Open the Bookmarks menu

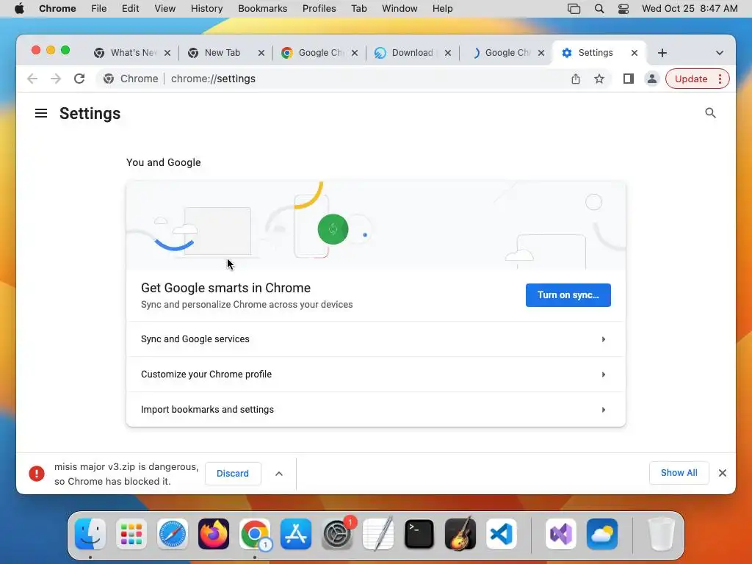point(262,9)
